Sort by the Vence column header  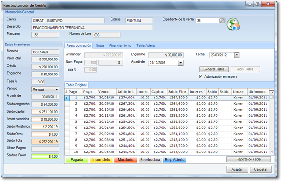point(106,92)
